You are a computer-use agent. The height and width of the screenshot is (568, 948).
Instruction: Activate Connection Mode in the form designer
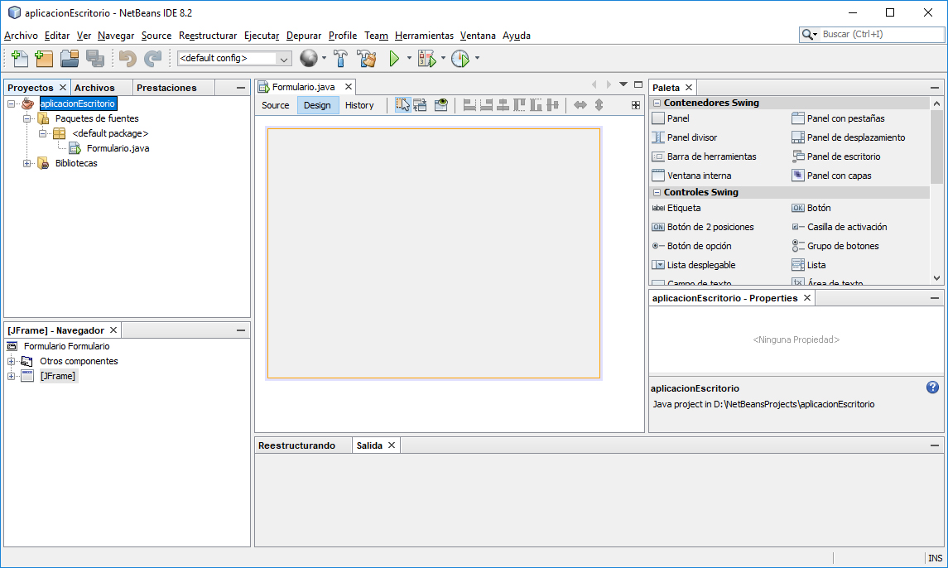(x=421, y=104)
